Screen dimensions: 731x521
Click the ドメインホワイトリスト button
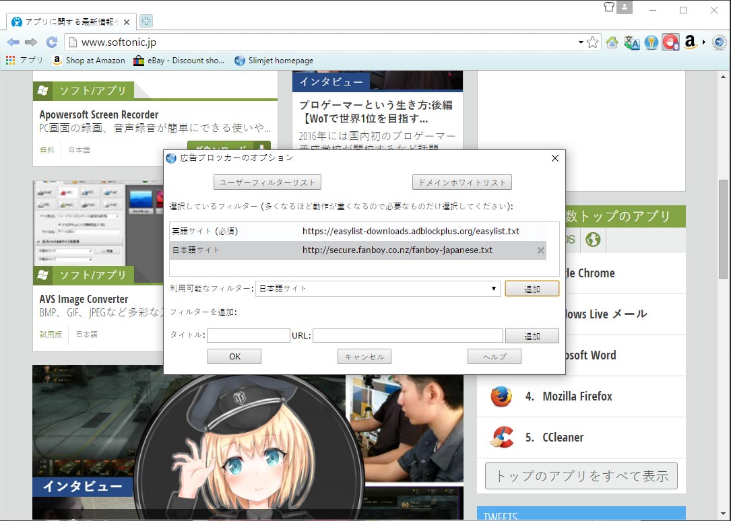click(462, 182)
